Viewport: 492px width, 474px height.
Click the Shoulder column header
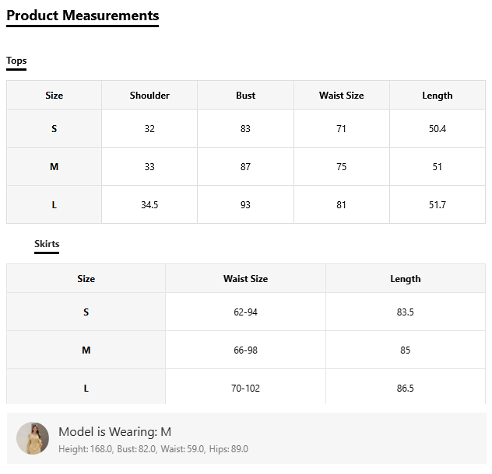point(149,96)
